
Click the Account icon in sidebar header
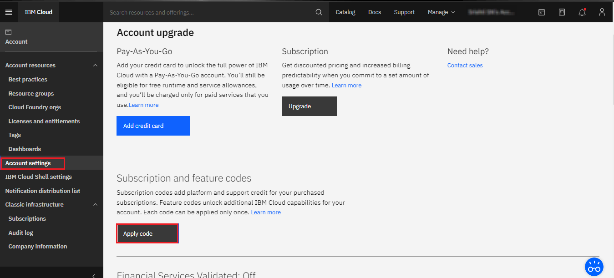tap(9, 32)
